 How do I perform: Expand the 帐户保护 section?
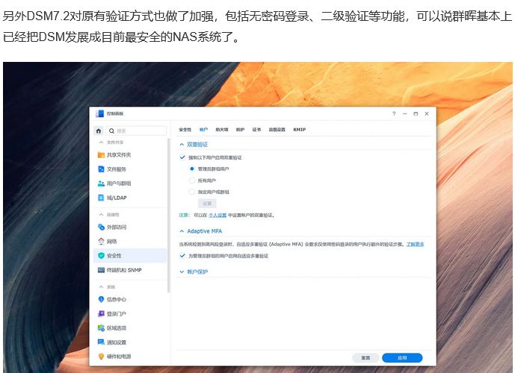coord(182,272)
